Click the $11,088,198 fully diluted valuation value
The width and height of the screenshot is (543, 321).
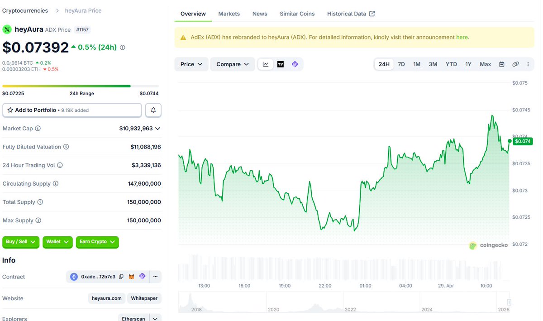click(x=146, y=147)
